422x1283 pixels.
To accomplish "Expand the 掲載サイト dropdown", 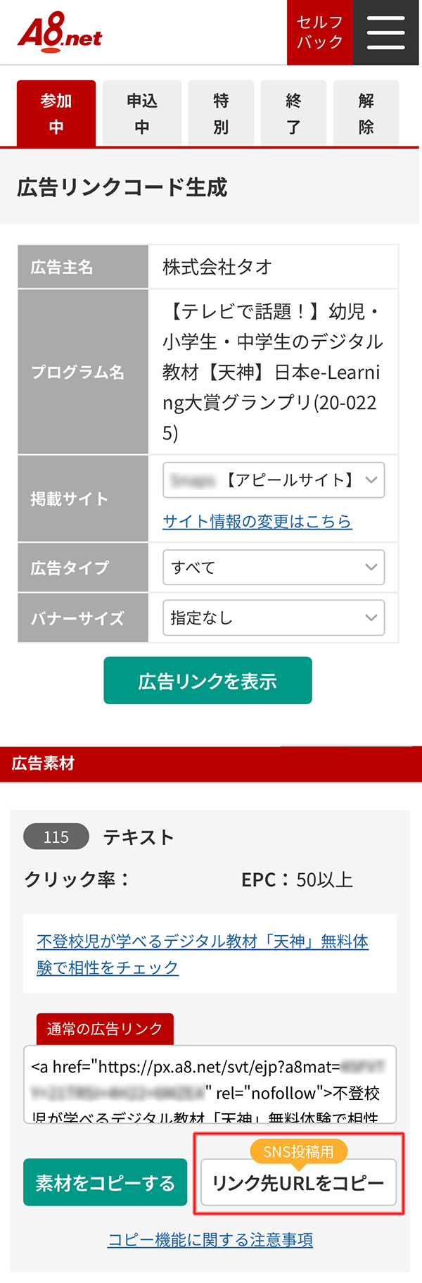I will coord(274,480).
